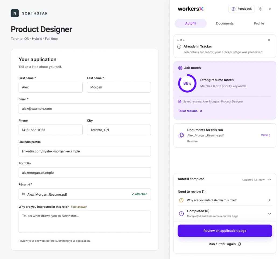Viewport: 280px width, 259px height.
Task: Switch to the Documents tab
Action: pos(225,23)
